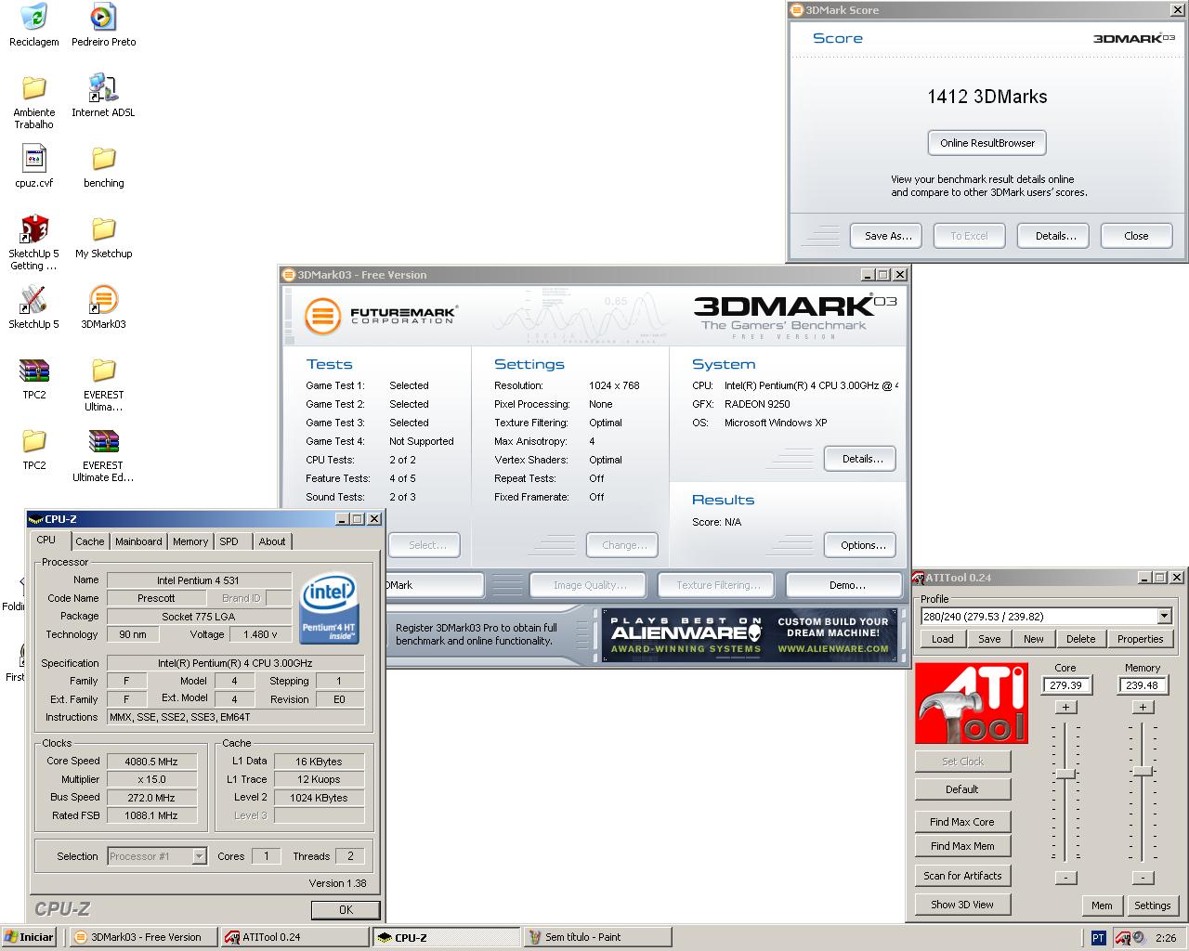The height and width of the screenshot is (951, 1189).
Task: Switch to the SPD tab in CPU-Z
Action: click(x=229, y=541)
